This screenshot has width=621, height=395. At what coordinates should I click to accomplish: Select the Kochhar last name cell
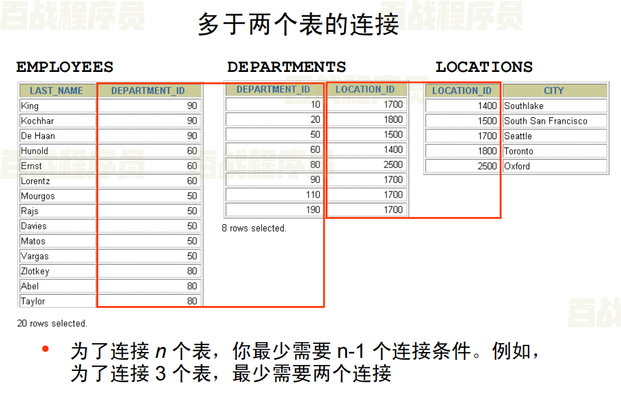coord(57,121)
